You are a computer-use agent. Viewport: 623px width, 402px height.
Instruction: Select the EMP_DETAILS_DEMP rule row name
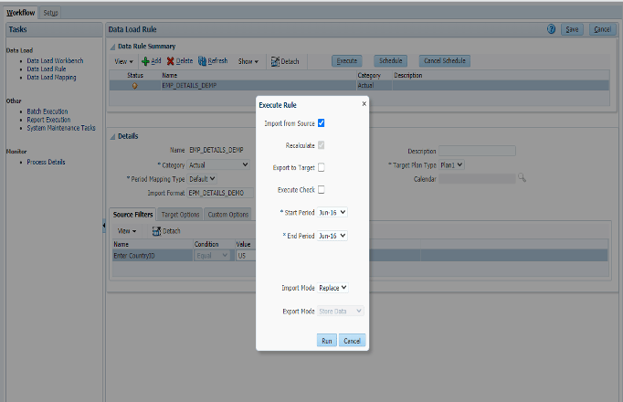pyautogui.click(x=189, y=85)
